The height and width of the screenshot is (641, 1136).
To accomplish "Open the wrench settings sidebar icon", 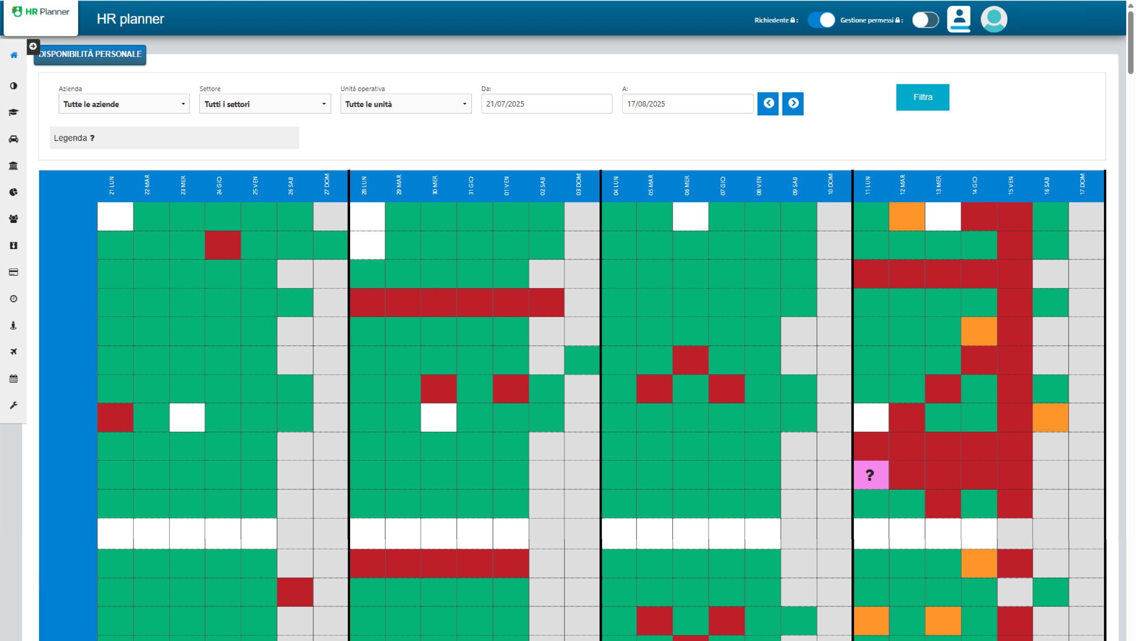I will tap(14, 405).
